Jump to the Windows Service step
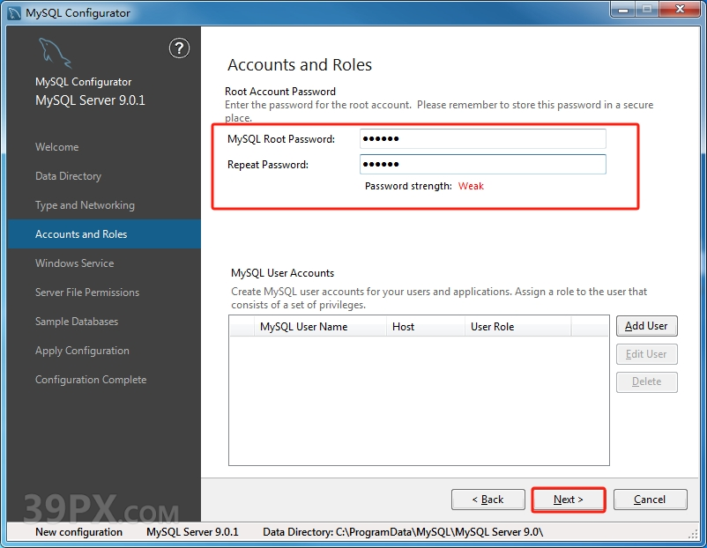The image size is (707, 548). 74,263
